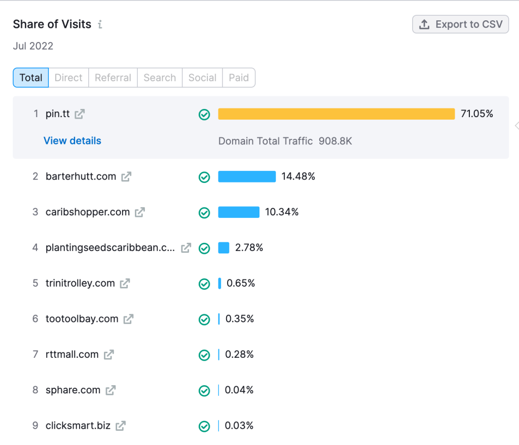Click green check icon for trinitrolley.com
This screenshot has height=445, width=519.
click(x=204, y=284)
